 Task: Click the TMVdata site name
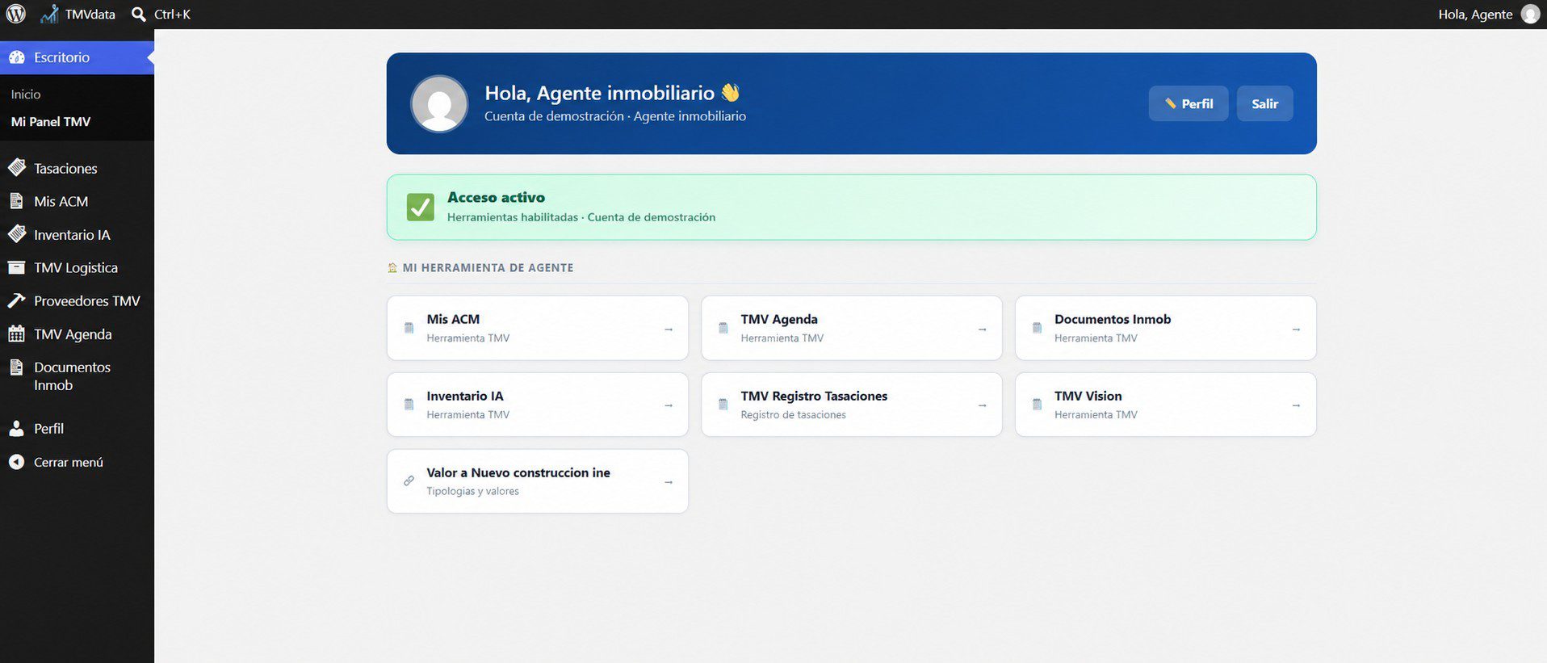pos(90,14)
